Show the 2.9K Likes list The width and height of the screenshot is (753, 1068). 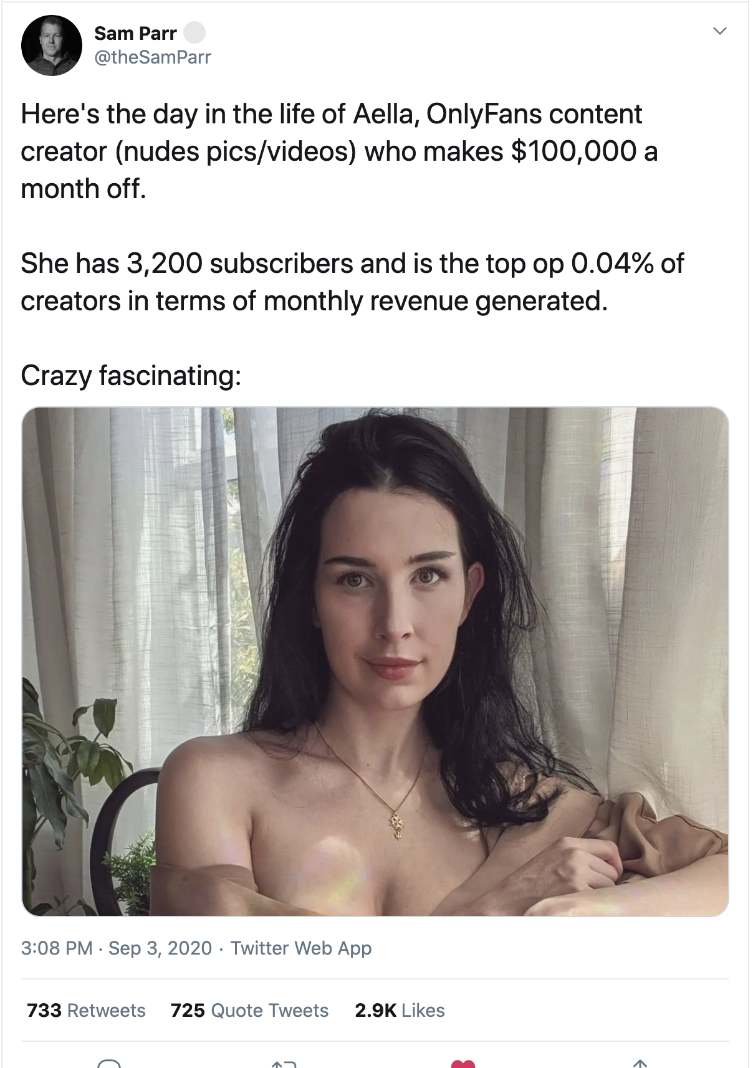[400, 1010]
